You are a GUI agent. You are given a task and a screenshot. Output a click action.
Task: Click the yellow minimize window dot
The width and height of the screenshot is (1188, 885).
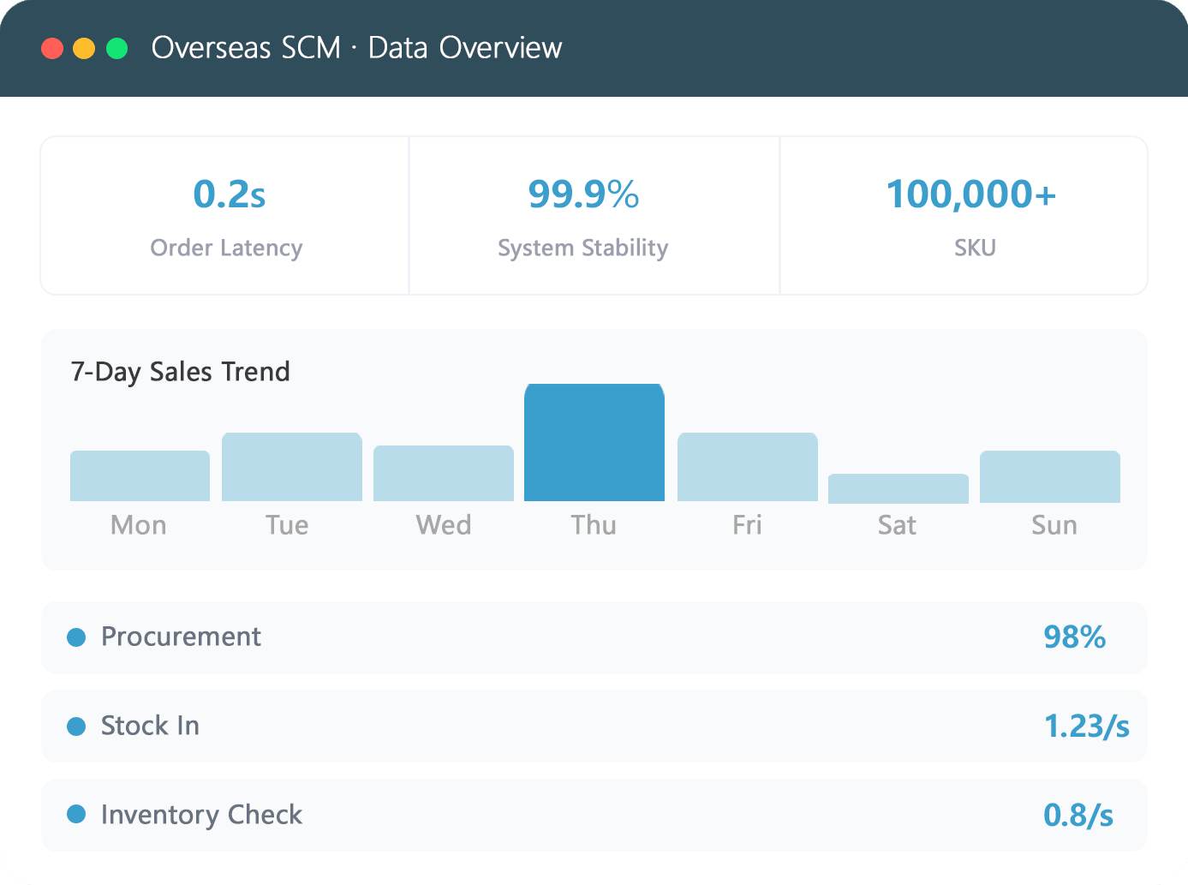84,48
